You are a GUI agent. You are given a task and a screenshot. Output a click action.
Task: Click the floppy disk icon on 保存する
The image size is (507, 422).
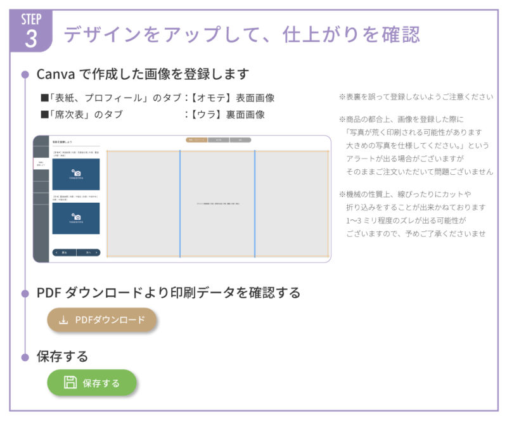(x=70, y=383)
